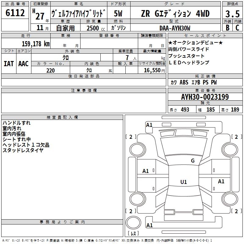Select mileage 159,178 km

[36, 44]
